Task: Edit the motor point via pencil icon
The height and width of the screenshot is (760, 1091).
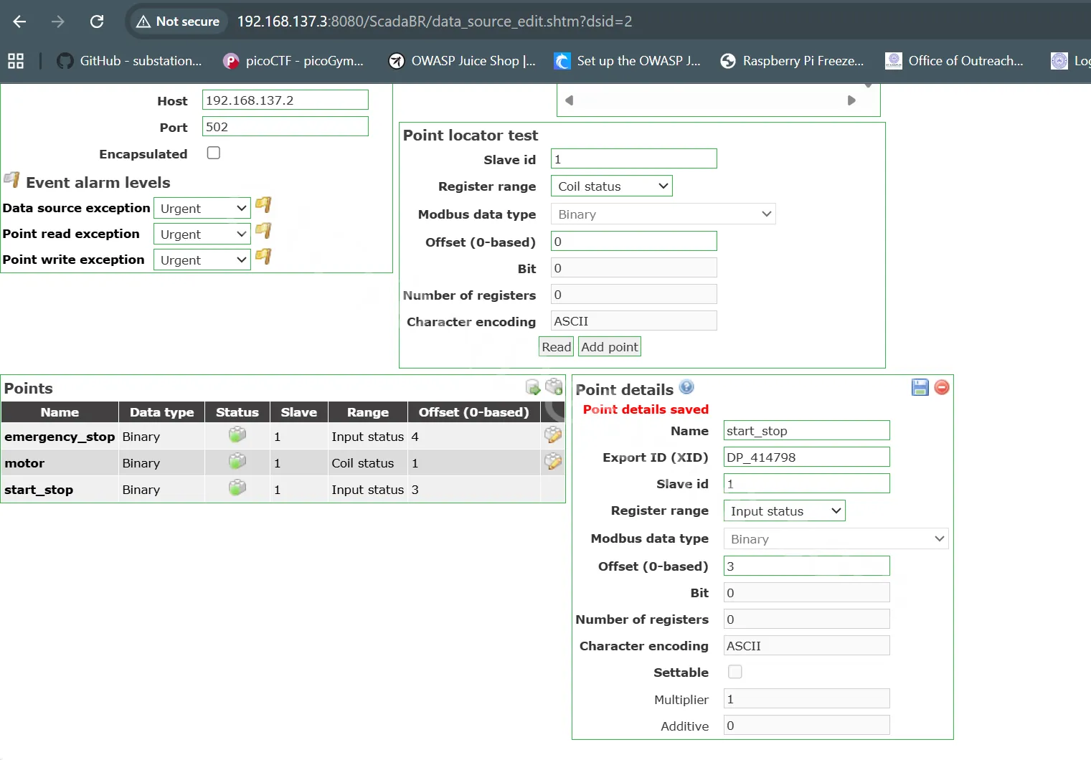Action: tap(552, 461)
